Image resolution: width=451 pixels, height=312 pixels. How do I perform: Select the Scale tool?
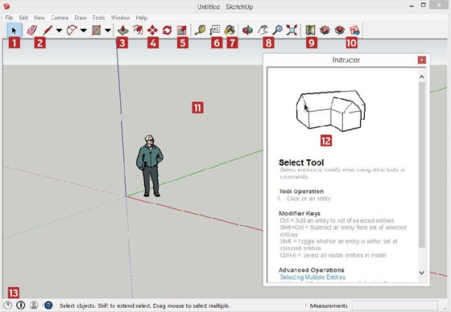pos(182,30)
